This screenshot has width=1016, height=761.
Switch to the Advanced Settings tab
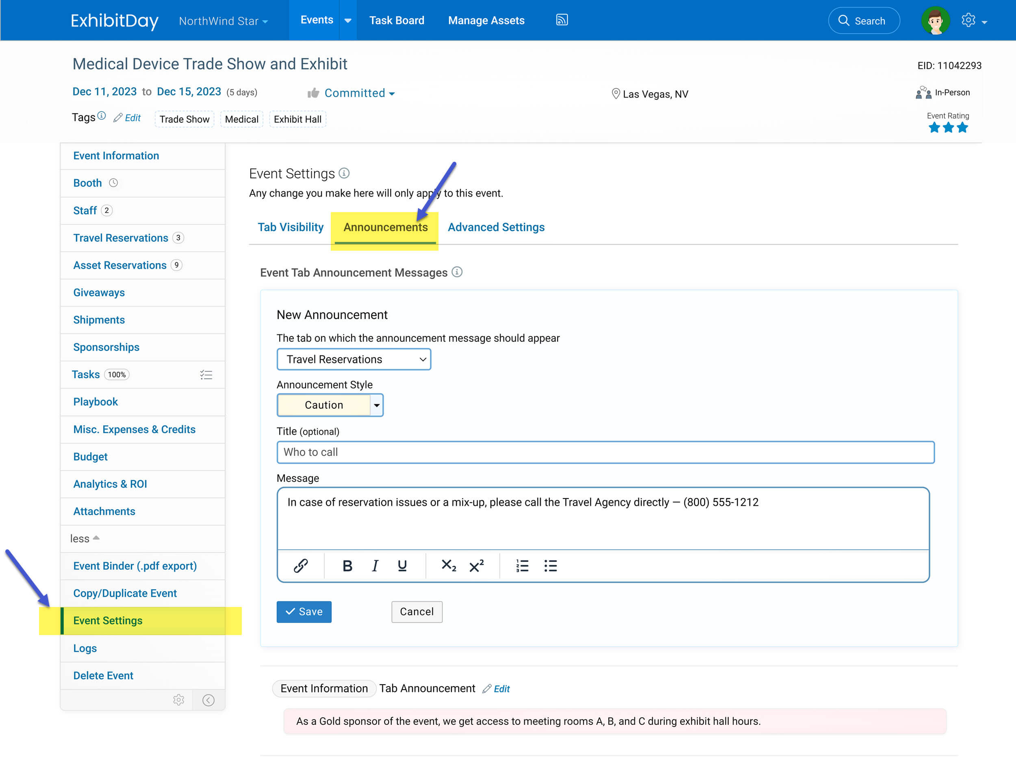point(496,228)
